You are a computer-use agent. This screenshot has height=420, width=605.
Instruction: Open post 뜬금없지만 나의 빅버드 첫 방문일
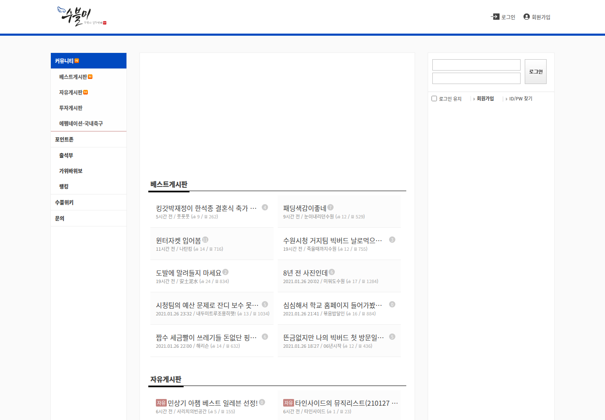click(x=333, y=338)
